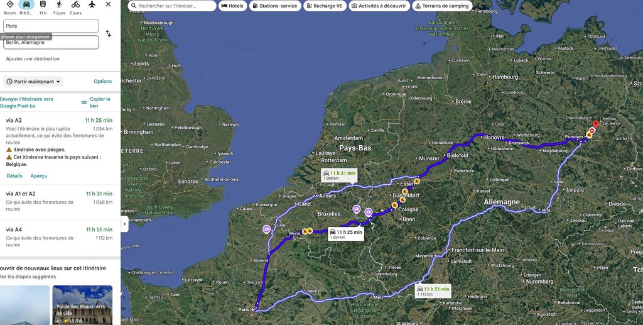This screenshot has height=325, width=643.
Task: Open Palais des Beaux-Arts de Lille thumbnail
Action: pos(82,305)
